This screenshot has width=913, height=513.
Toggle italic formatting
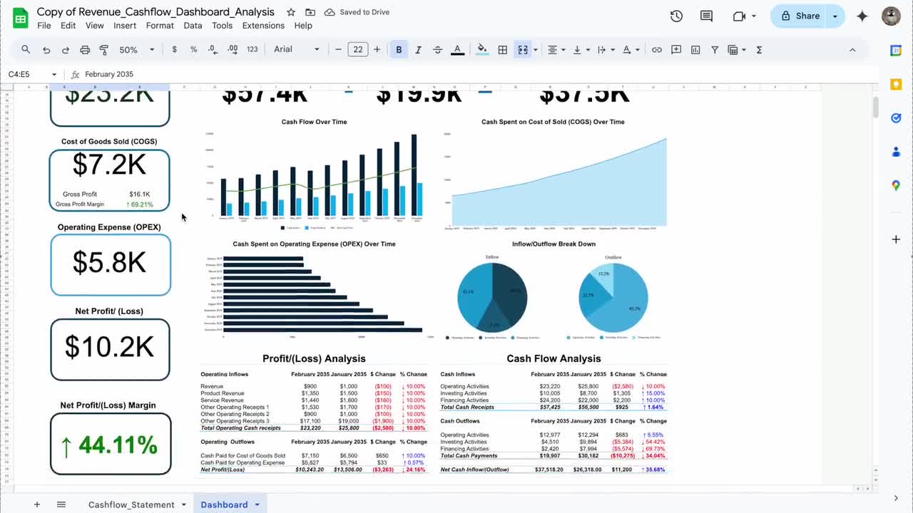pyautogui.click(x=418, y=50)
